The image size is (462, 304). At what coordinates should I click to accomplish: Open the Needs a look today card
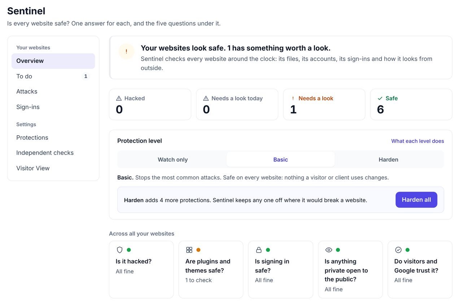(237, 104)
